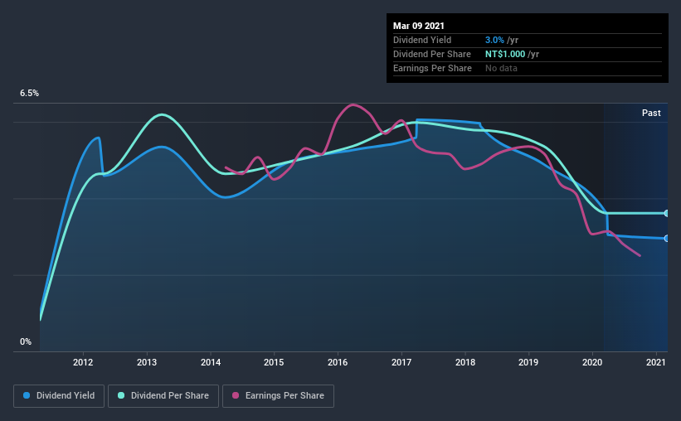
Task: Click the blue dividend yield endpoint marker
Action: [667, 239]
